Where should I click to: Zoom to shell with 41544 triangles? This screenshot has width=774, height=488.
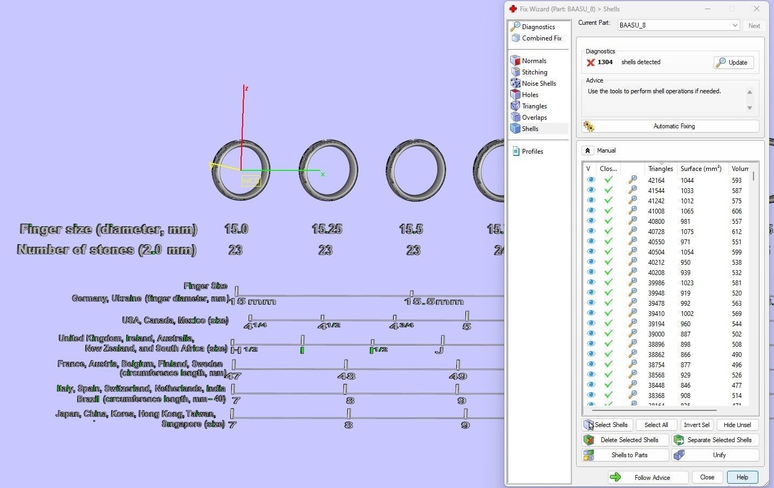coord(632,190)
